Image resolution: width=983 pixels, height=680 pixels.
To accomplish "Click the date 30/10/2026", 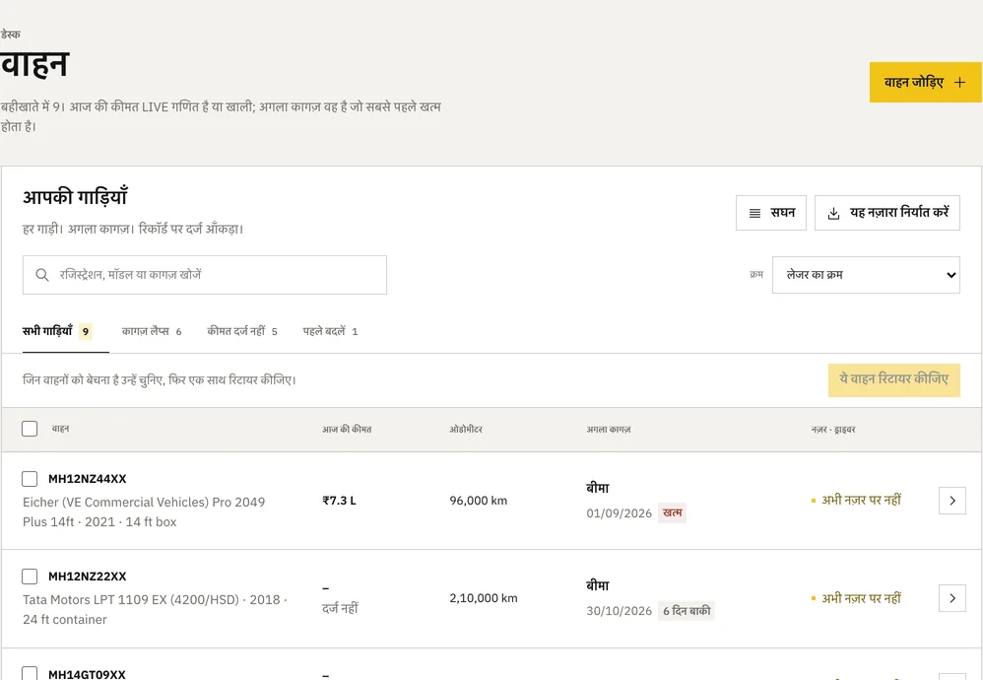I will click(620, 611).
